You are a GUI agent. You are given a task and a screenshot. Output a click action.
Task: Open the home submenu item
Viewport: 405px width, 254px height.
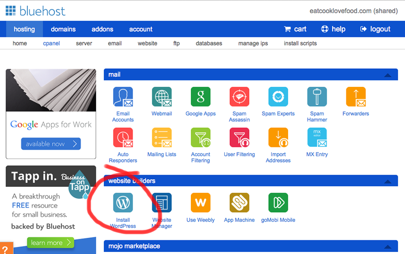(x=20, y=43)
